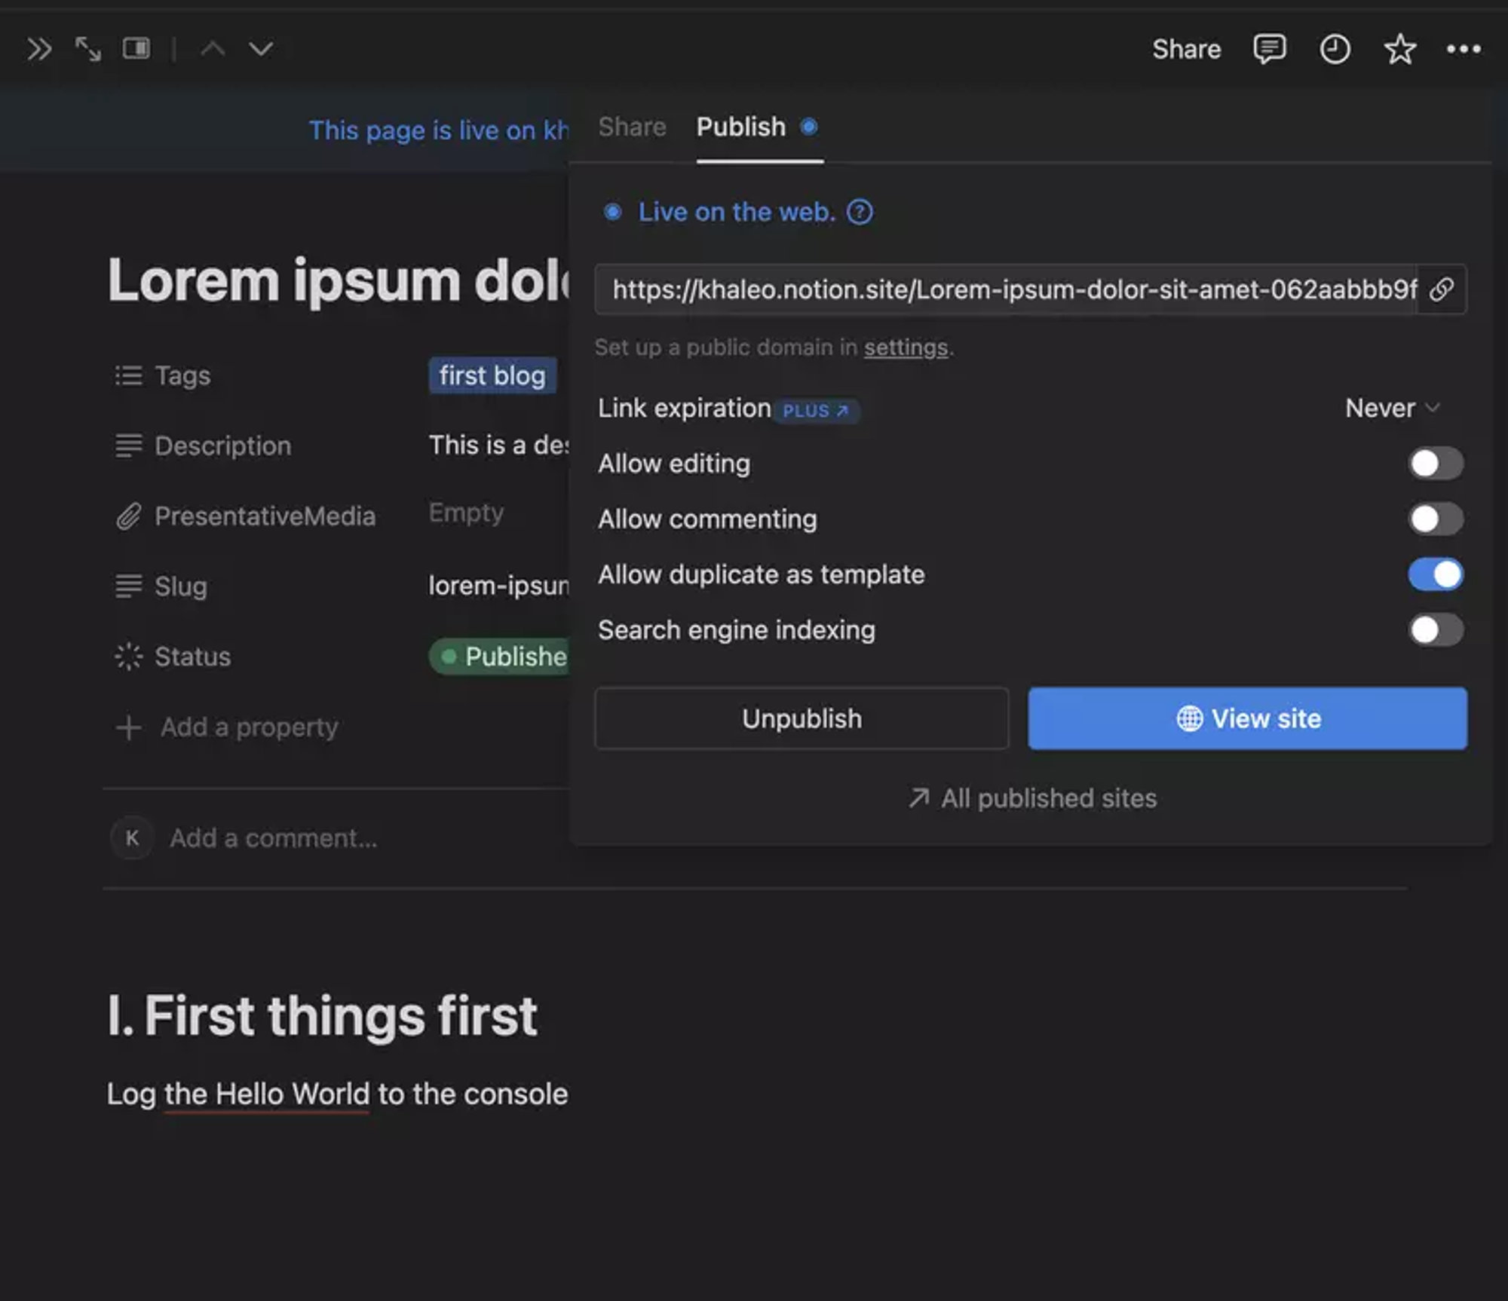Open page history clock icon
Image resolution: width=1508 pixels, height=1301 pixels.
(x=1334, y=50)
